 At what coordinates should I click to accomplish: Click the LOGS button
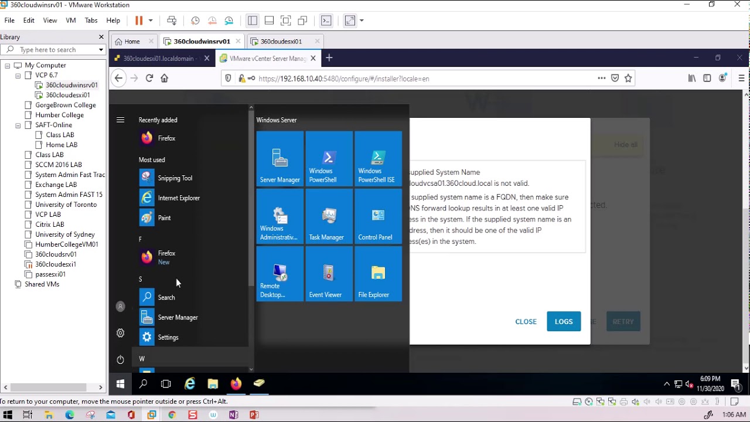pos(564,322)
